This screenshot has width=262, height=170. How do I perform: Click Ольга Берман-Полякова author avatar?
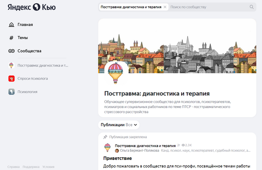[x=117, y=151]
